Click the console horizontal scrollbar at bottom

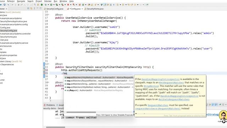(56, 127)
